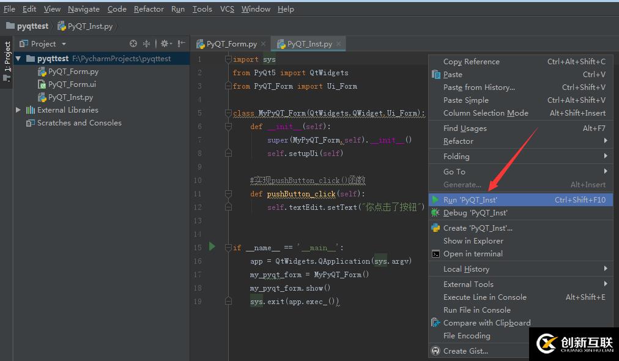Viewport: 619px width, 361px height.
Task: Open the Window menu
Action: [256, 9]
